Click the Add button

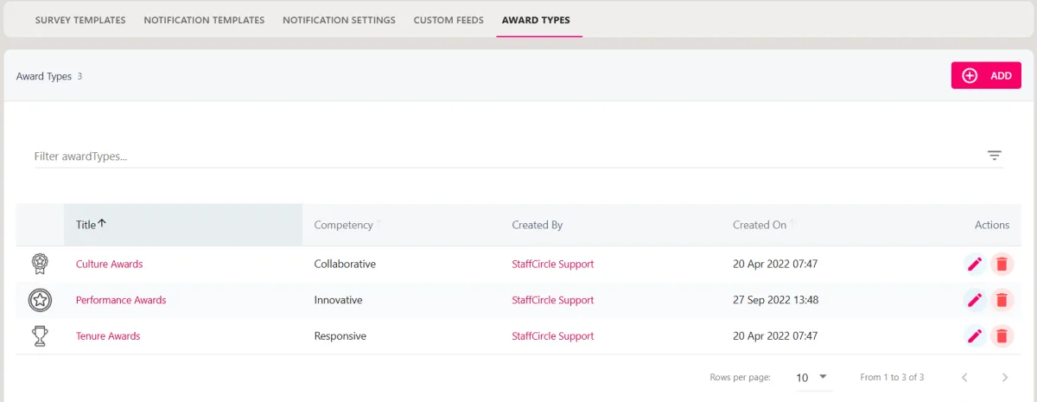pyautogui.click(x=986, y=75)
